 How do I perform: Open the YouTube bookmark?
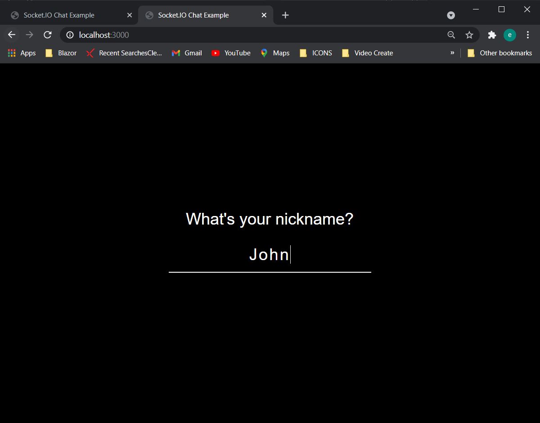[x=231, y=53]
